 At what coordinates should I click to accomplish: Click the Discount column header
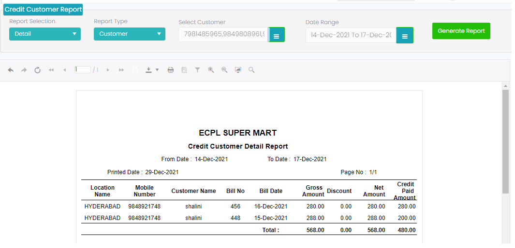coord(339,191)
